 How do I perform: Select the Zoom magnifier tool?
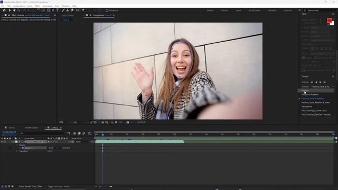tap(19, 10)
